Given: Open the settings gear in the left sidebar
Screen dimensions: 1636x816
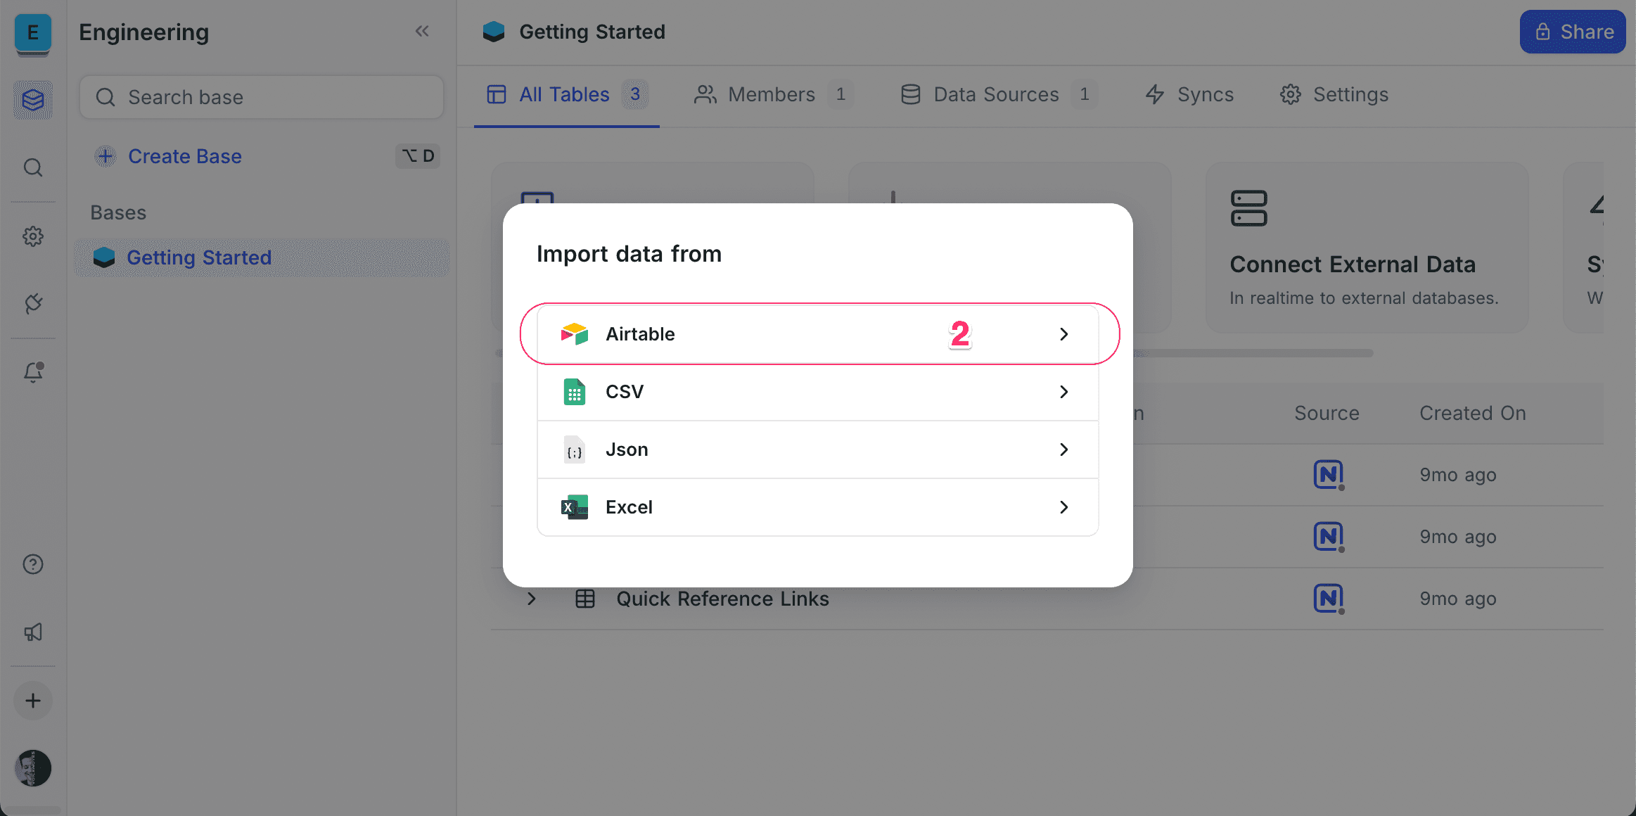Looking at the screenshot, I should (x=33, y=236).
